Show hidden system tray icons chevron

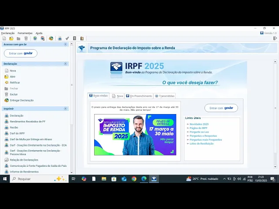[225, 179]
